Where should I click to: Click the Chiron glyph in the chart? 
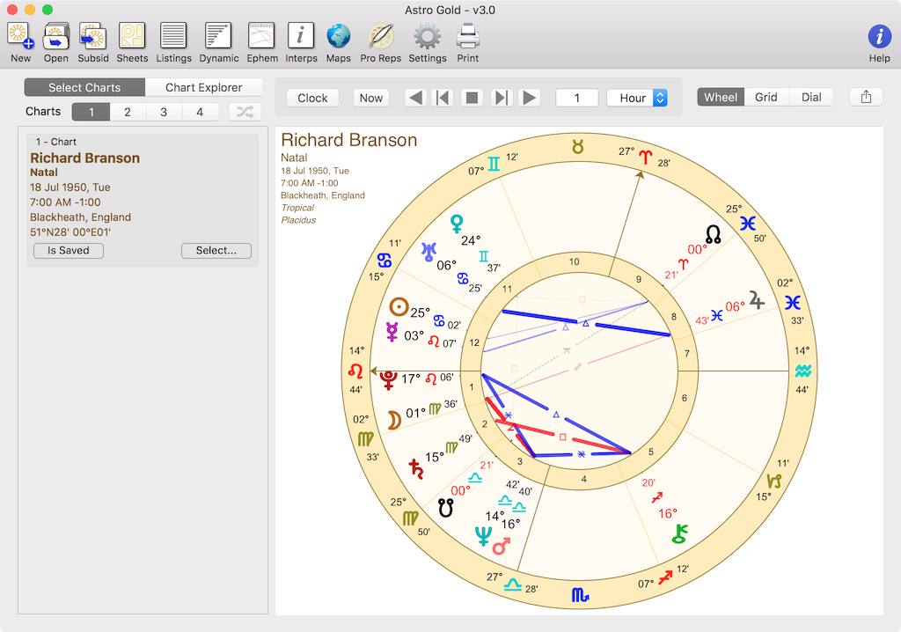coord(680,533)
